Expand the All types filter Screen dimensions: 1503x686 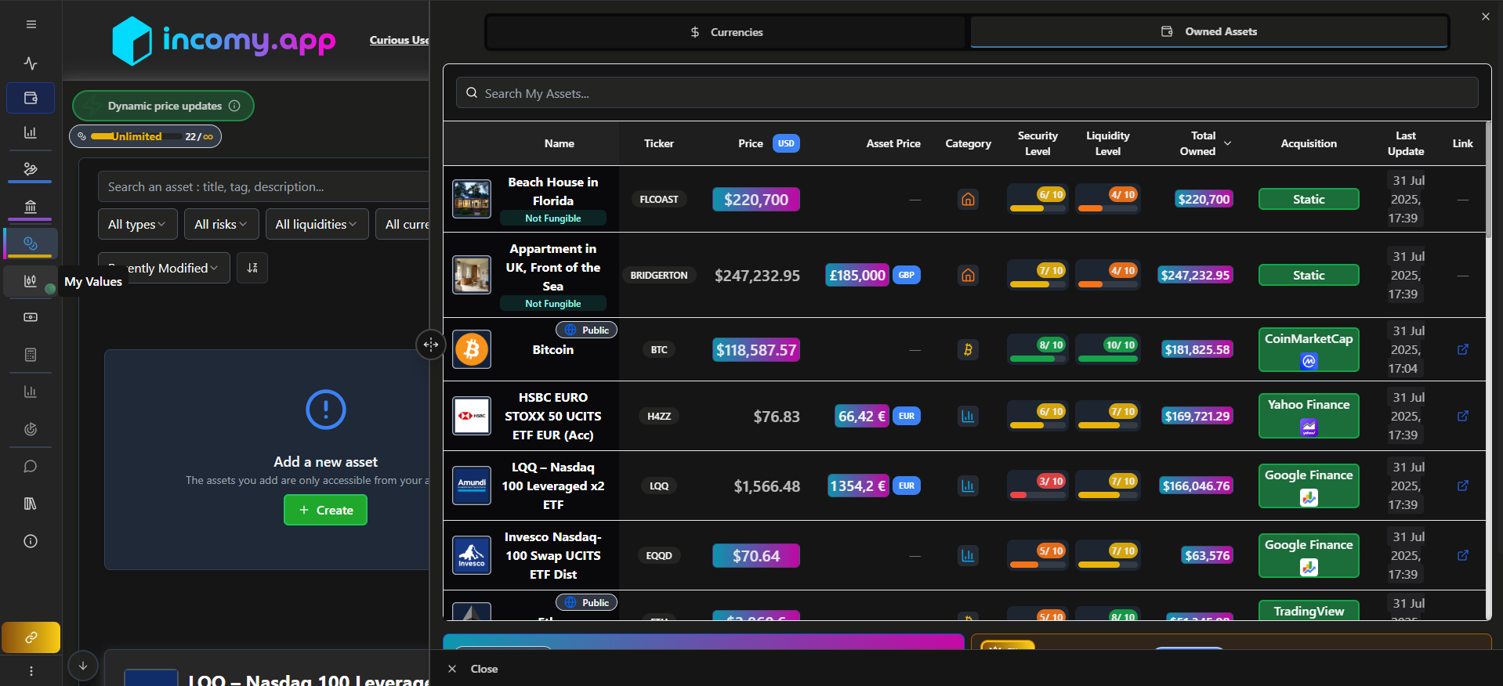pos(137,224)
